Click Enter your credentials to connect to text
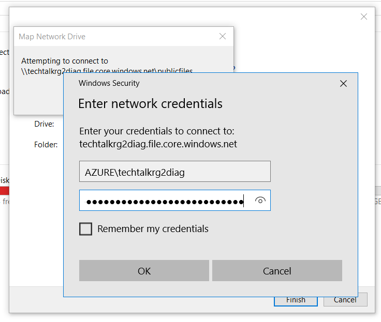This screenshot has height=322, width=381. tap(157, 131)
